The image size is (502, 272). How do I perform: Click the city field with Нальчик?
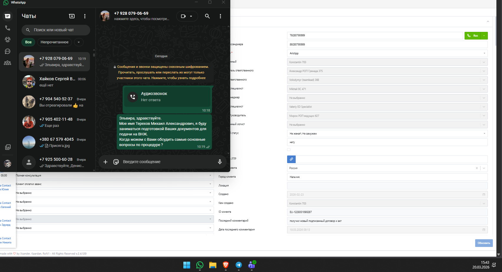pos(387,177)
